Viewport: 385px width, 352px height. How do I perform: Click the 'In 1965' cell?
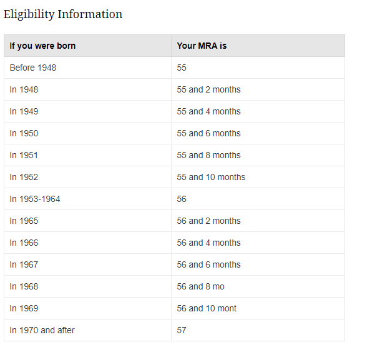tap(87, 221)
